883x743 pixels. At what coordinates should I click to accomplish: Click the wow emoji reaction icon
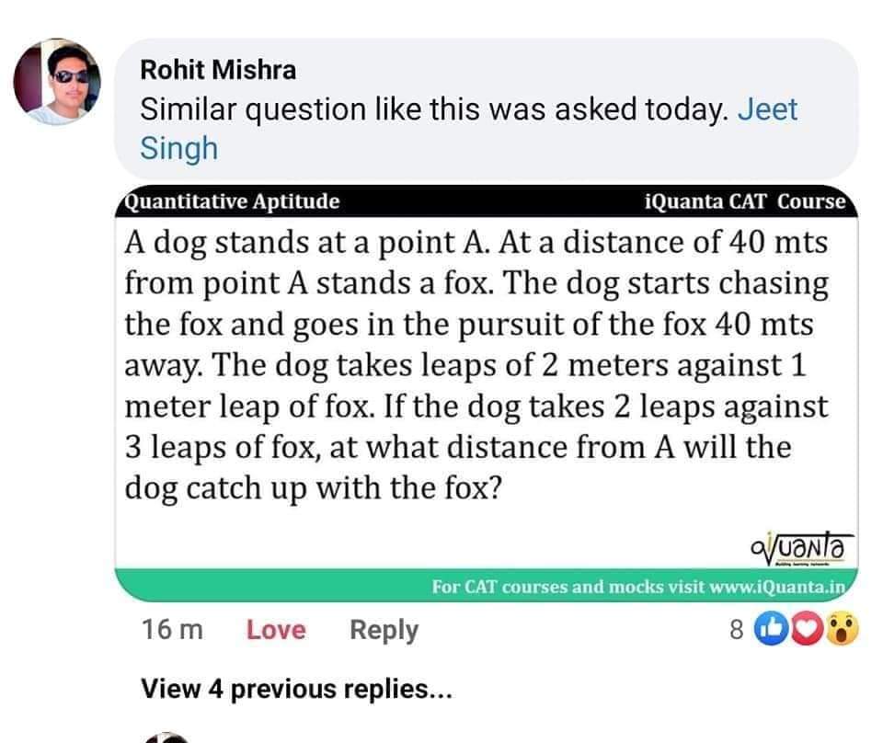[842, 629]
